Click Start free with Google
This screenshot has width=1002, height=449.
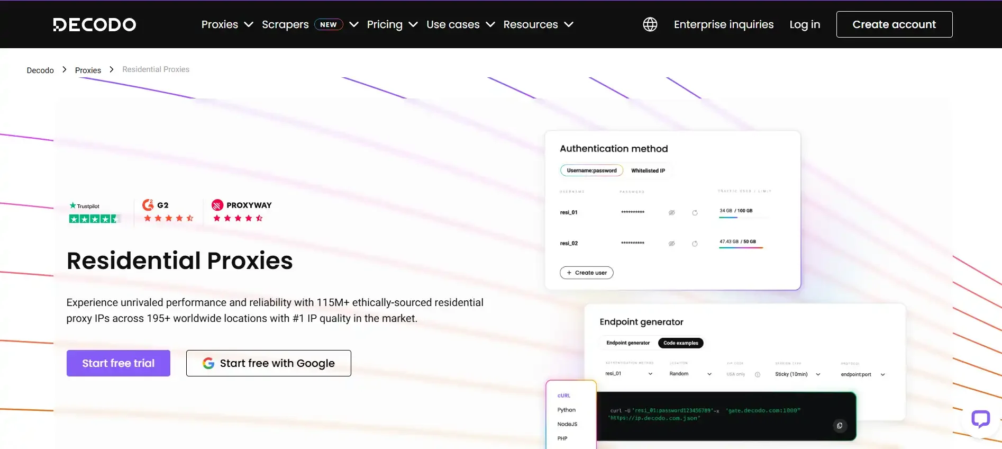pos(269,363)
